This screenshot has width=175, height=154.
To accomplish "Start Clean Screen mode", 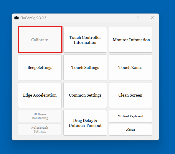I will click(131, 95).
